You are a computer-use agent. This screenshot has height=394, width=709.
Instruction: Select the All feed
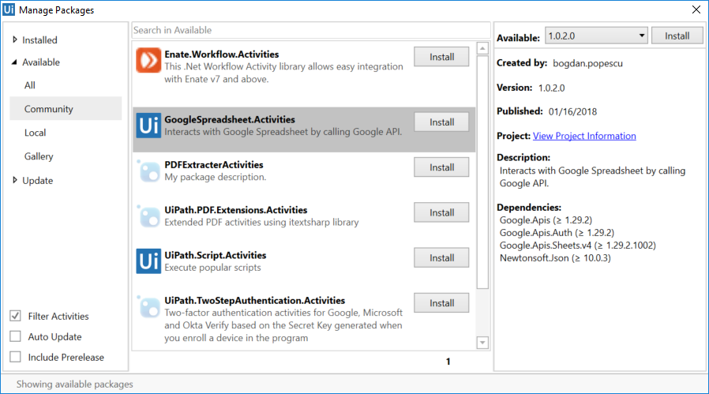tap(30, 85)
